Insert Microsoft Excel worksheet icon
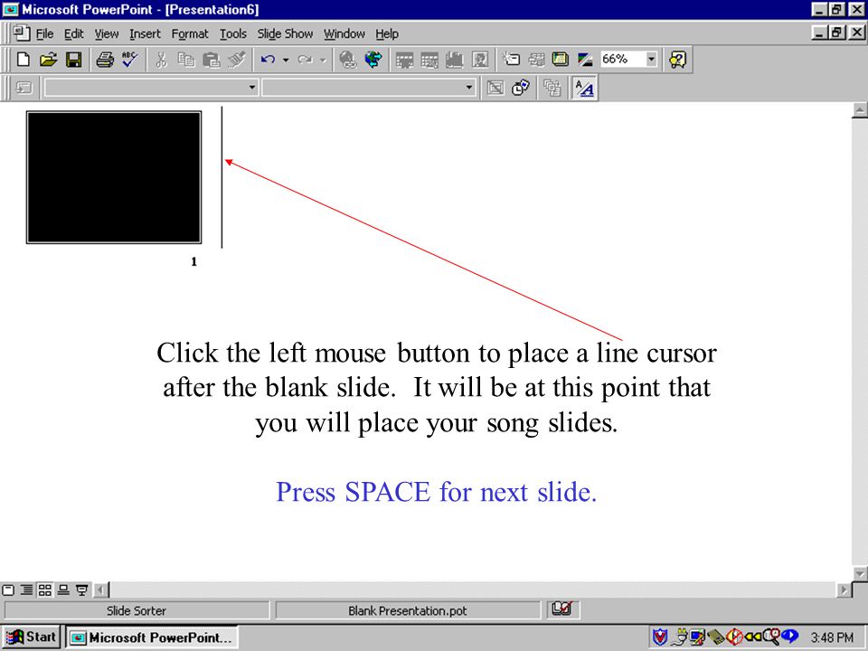Image resolution: width=868 pixels, height=651 pixels. (x=429, y=60)
